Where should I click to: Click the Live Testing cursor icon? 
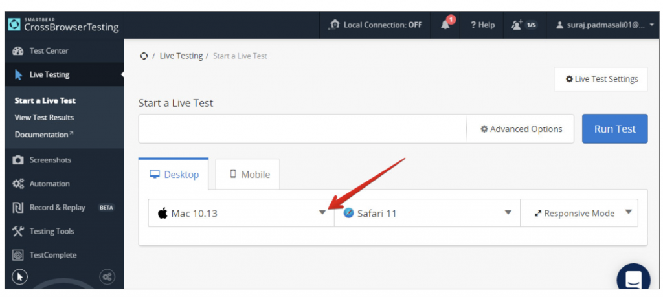click(x=18, y=75)
